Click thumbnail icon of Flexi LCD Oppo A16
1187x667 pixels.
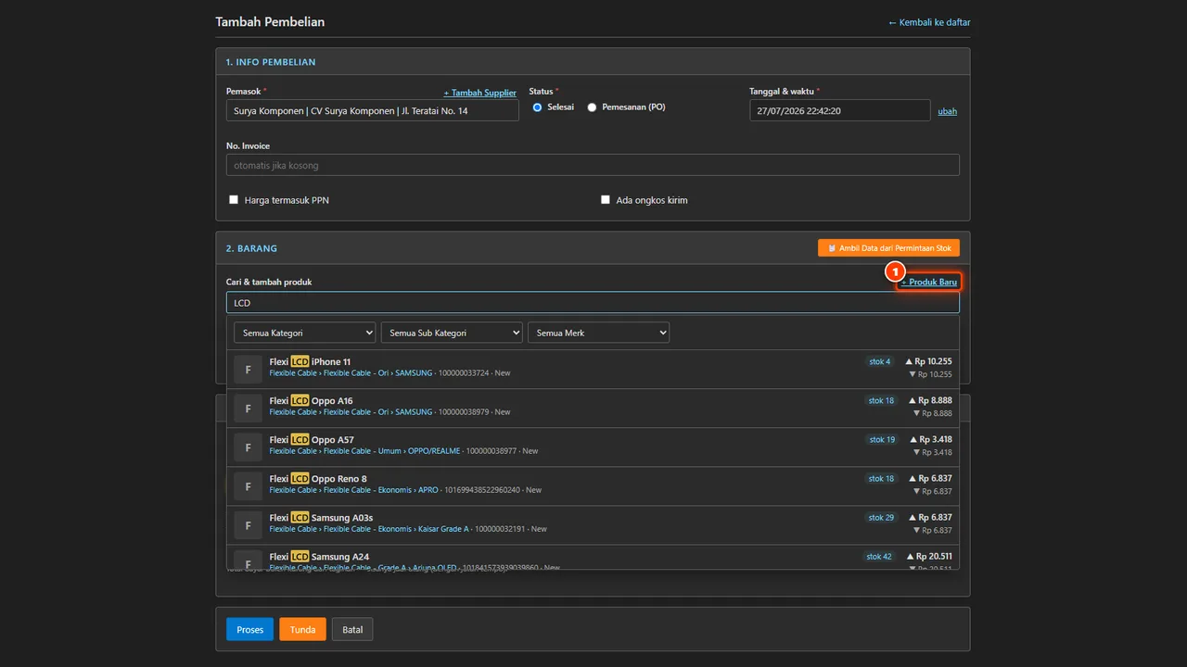point(248,408)
